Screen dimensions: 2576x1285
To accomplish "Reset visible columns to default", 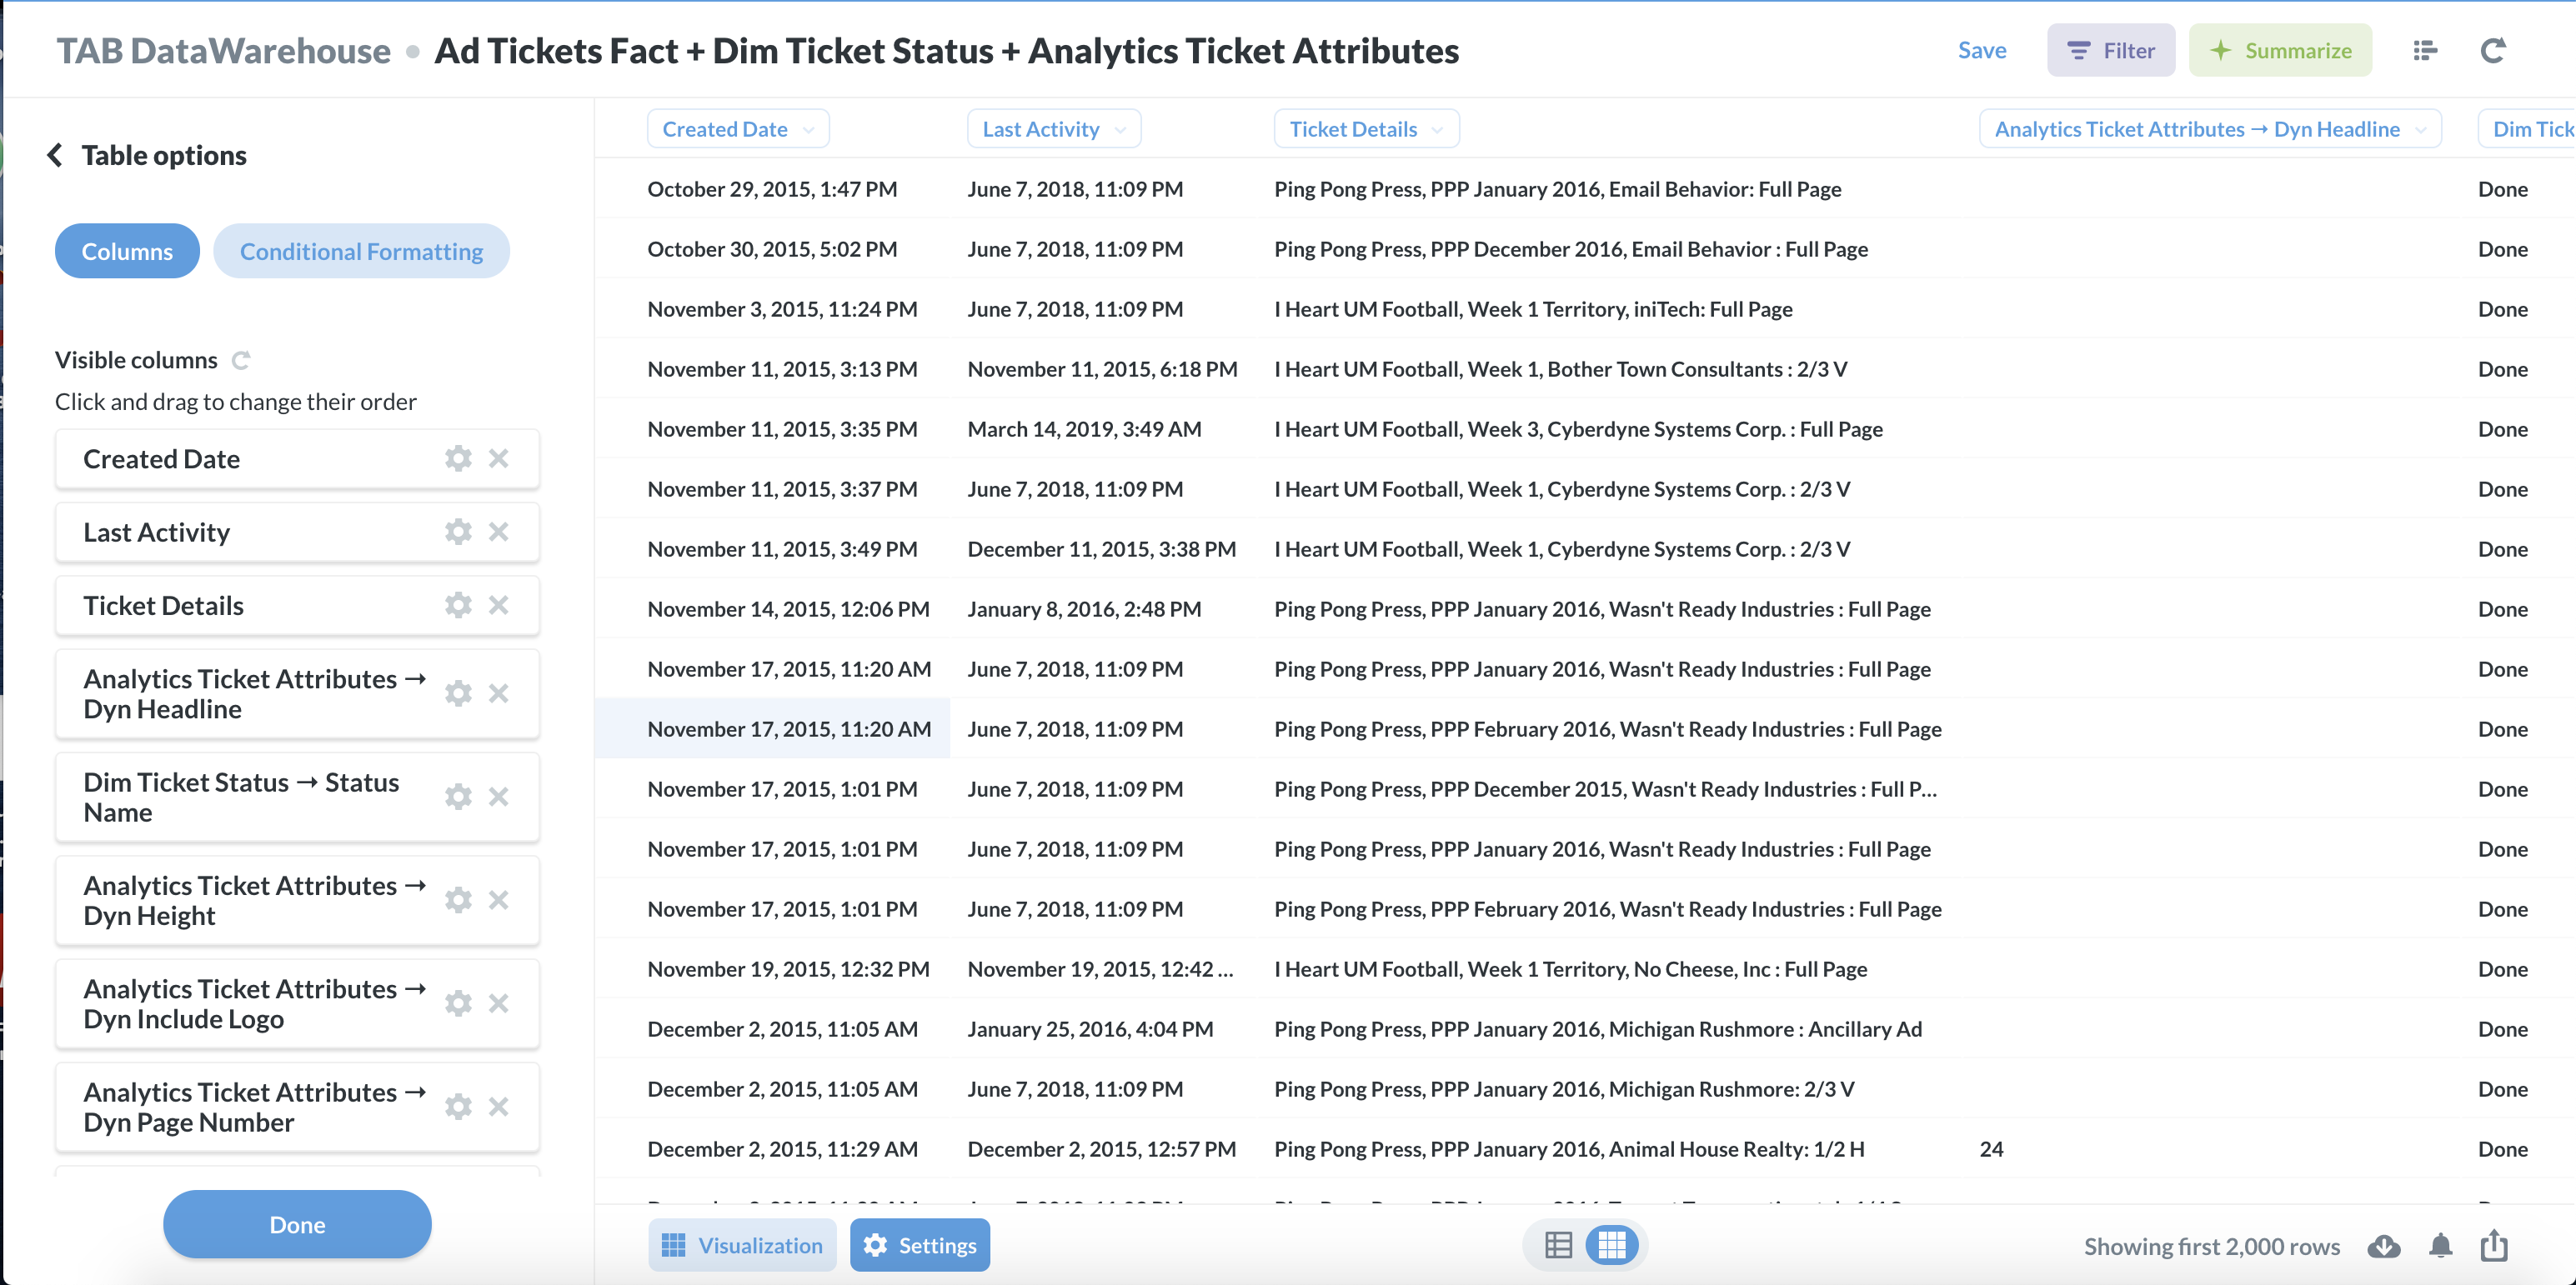I will 241,360.
